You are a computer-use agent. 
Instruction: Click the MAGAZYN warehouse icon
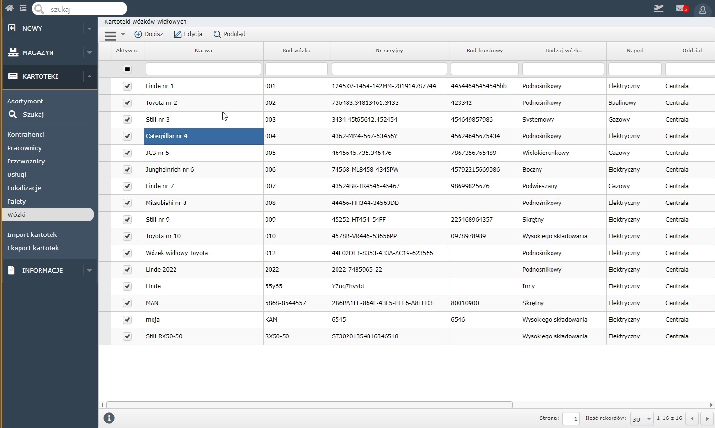(x=13, y=52)
